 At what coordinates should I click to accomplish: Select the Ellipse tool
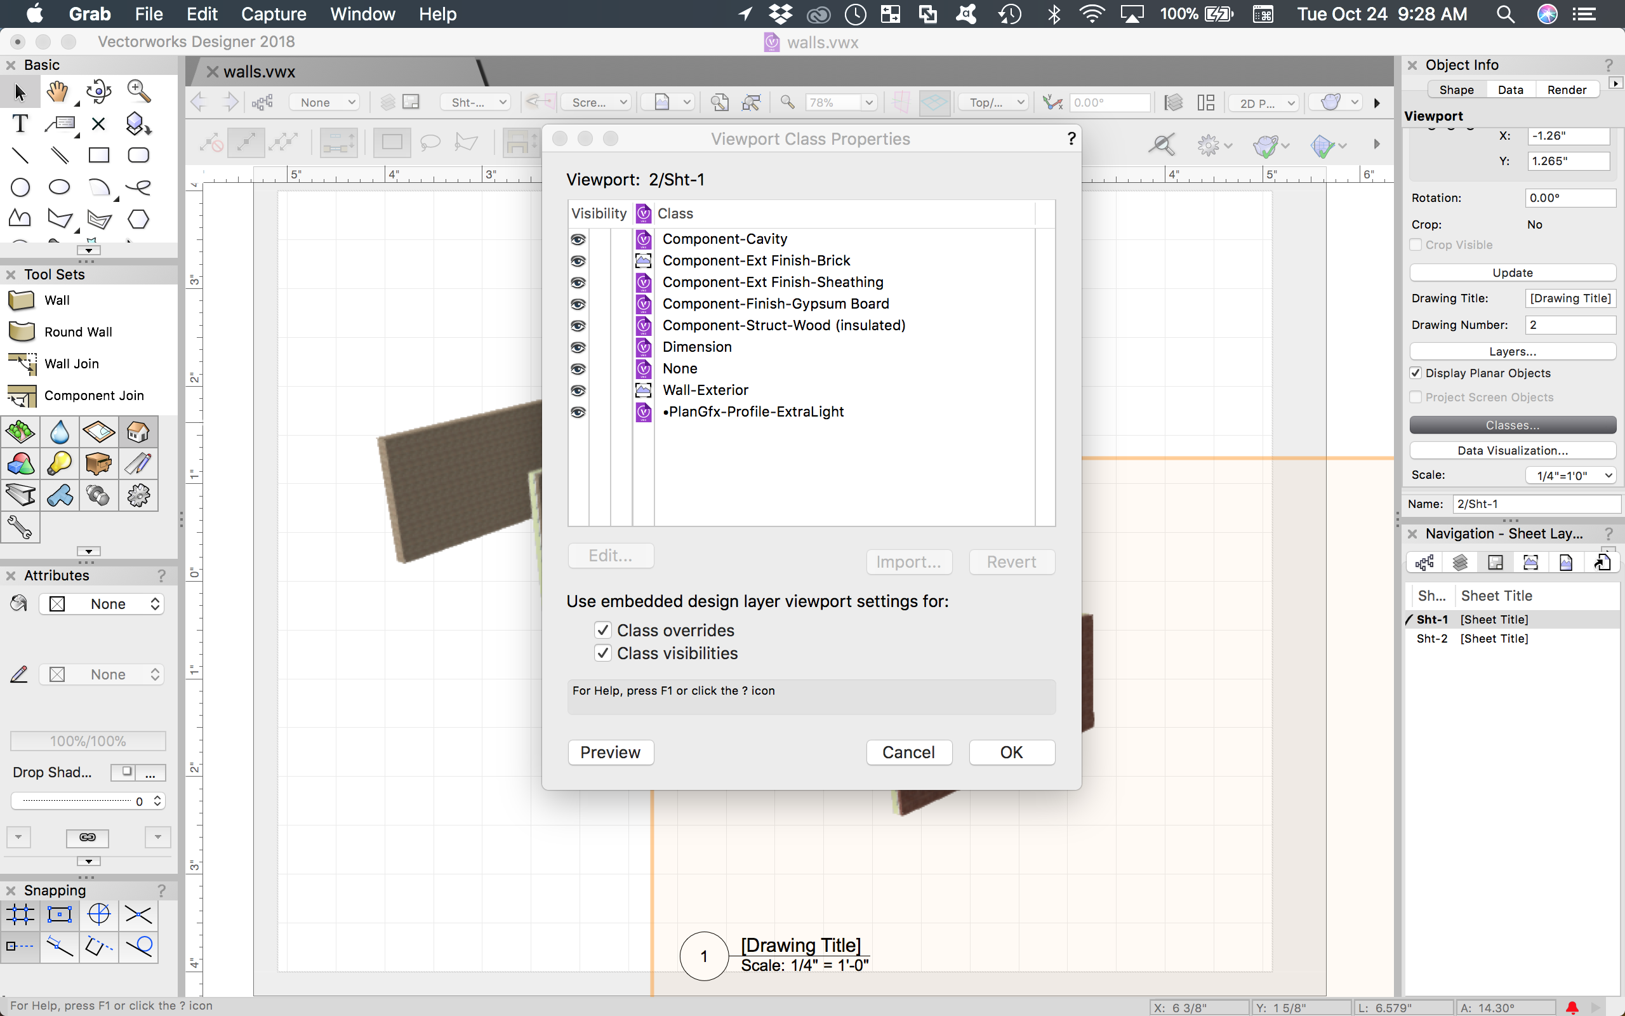coord(59,187)
